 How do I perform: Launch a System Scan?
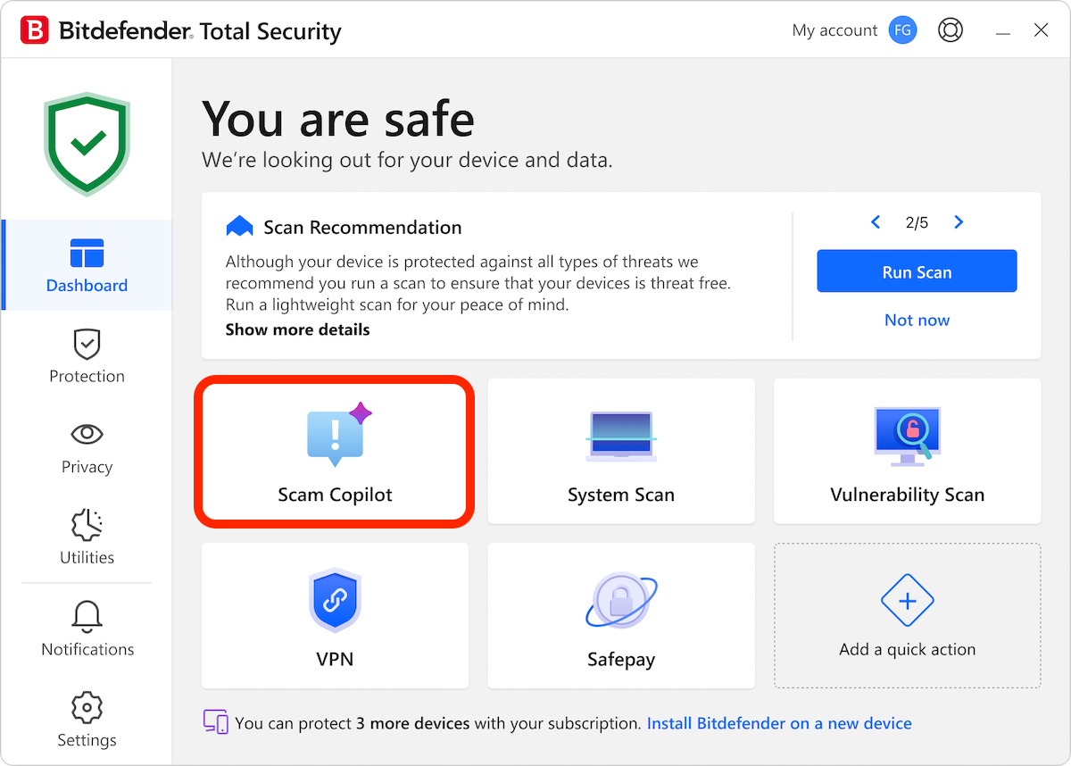[x=621, y=451]
